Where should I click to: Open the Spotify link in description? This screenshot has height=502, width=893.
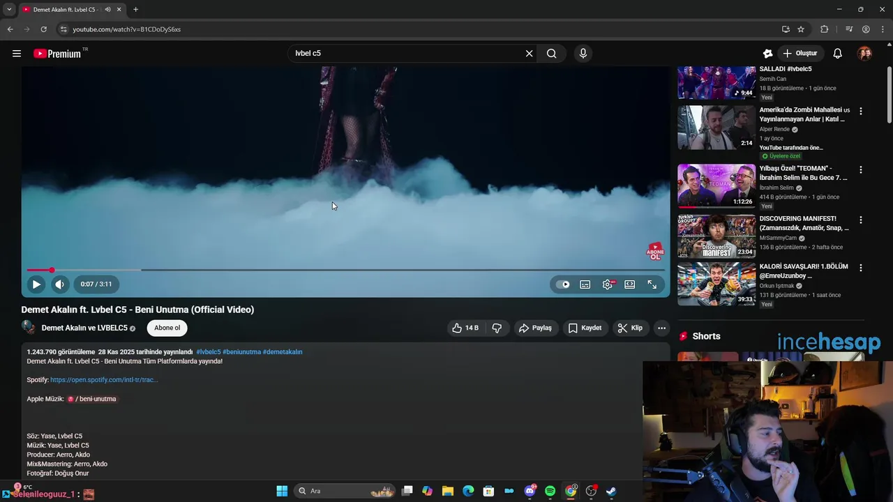[104, 380]
